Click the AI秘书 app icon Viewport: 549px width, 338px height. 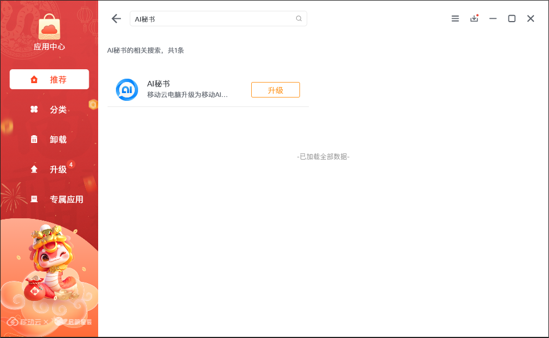click(x=127, y=90)
